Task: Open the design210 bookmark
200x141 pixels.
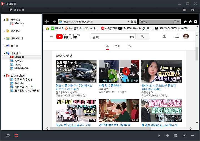Action: (x=109, y=28)
